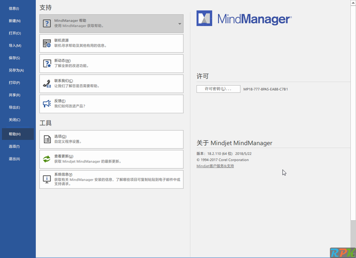Screen dimensions: 356x258
Task: Click description 获取 Mindjet MindManager 的最新更新。
Action: pyautogui.click(x=88, y=162)
